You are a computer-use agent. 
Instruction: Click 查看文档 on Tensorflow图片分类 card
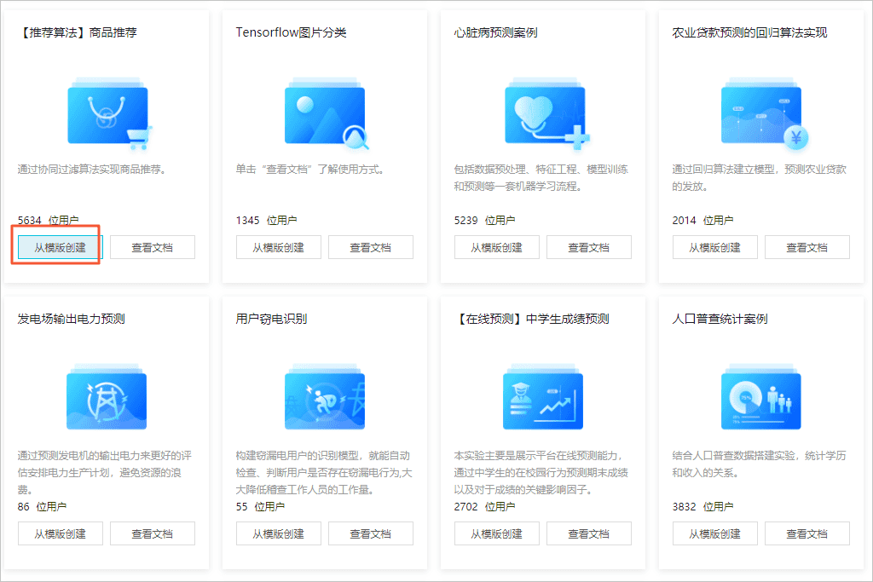click(x=370, y=247)
